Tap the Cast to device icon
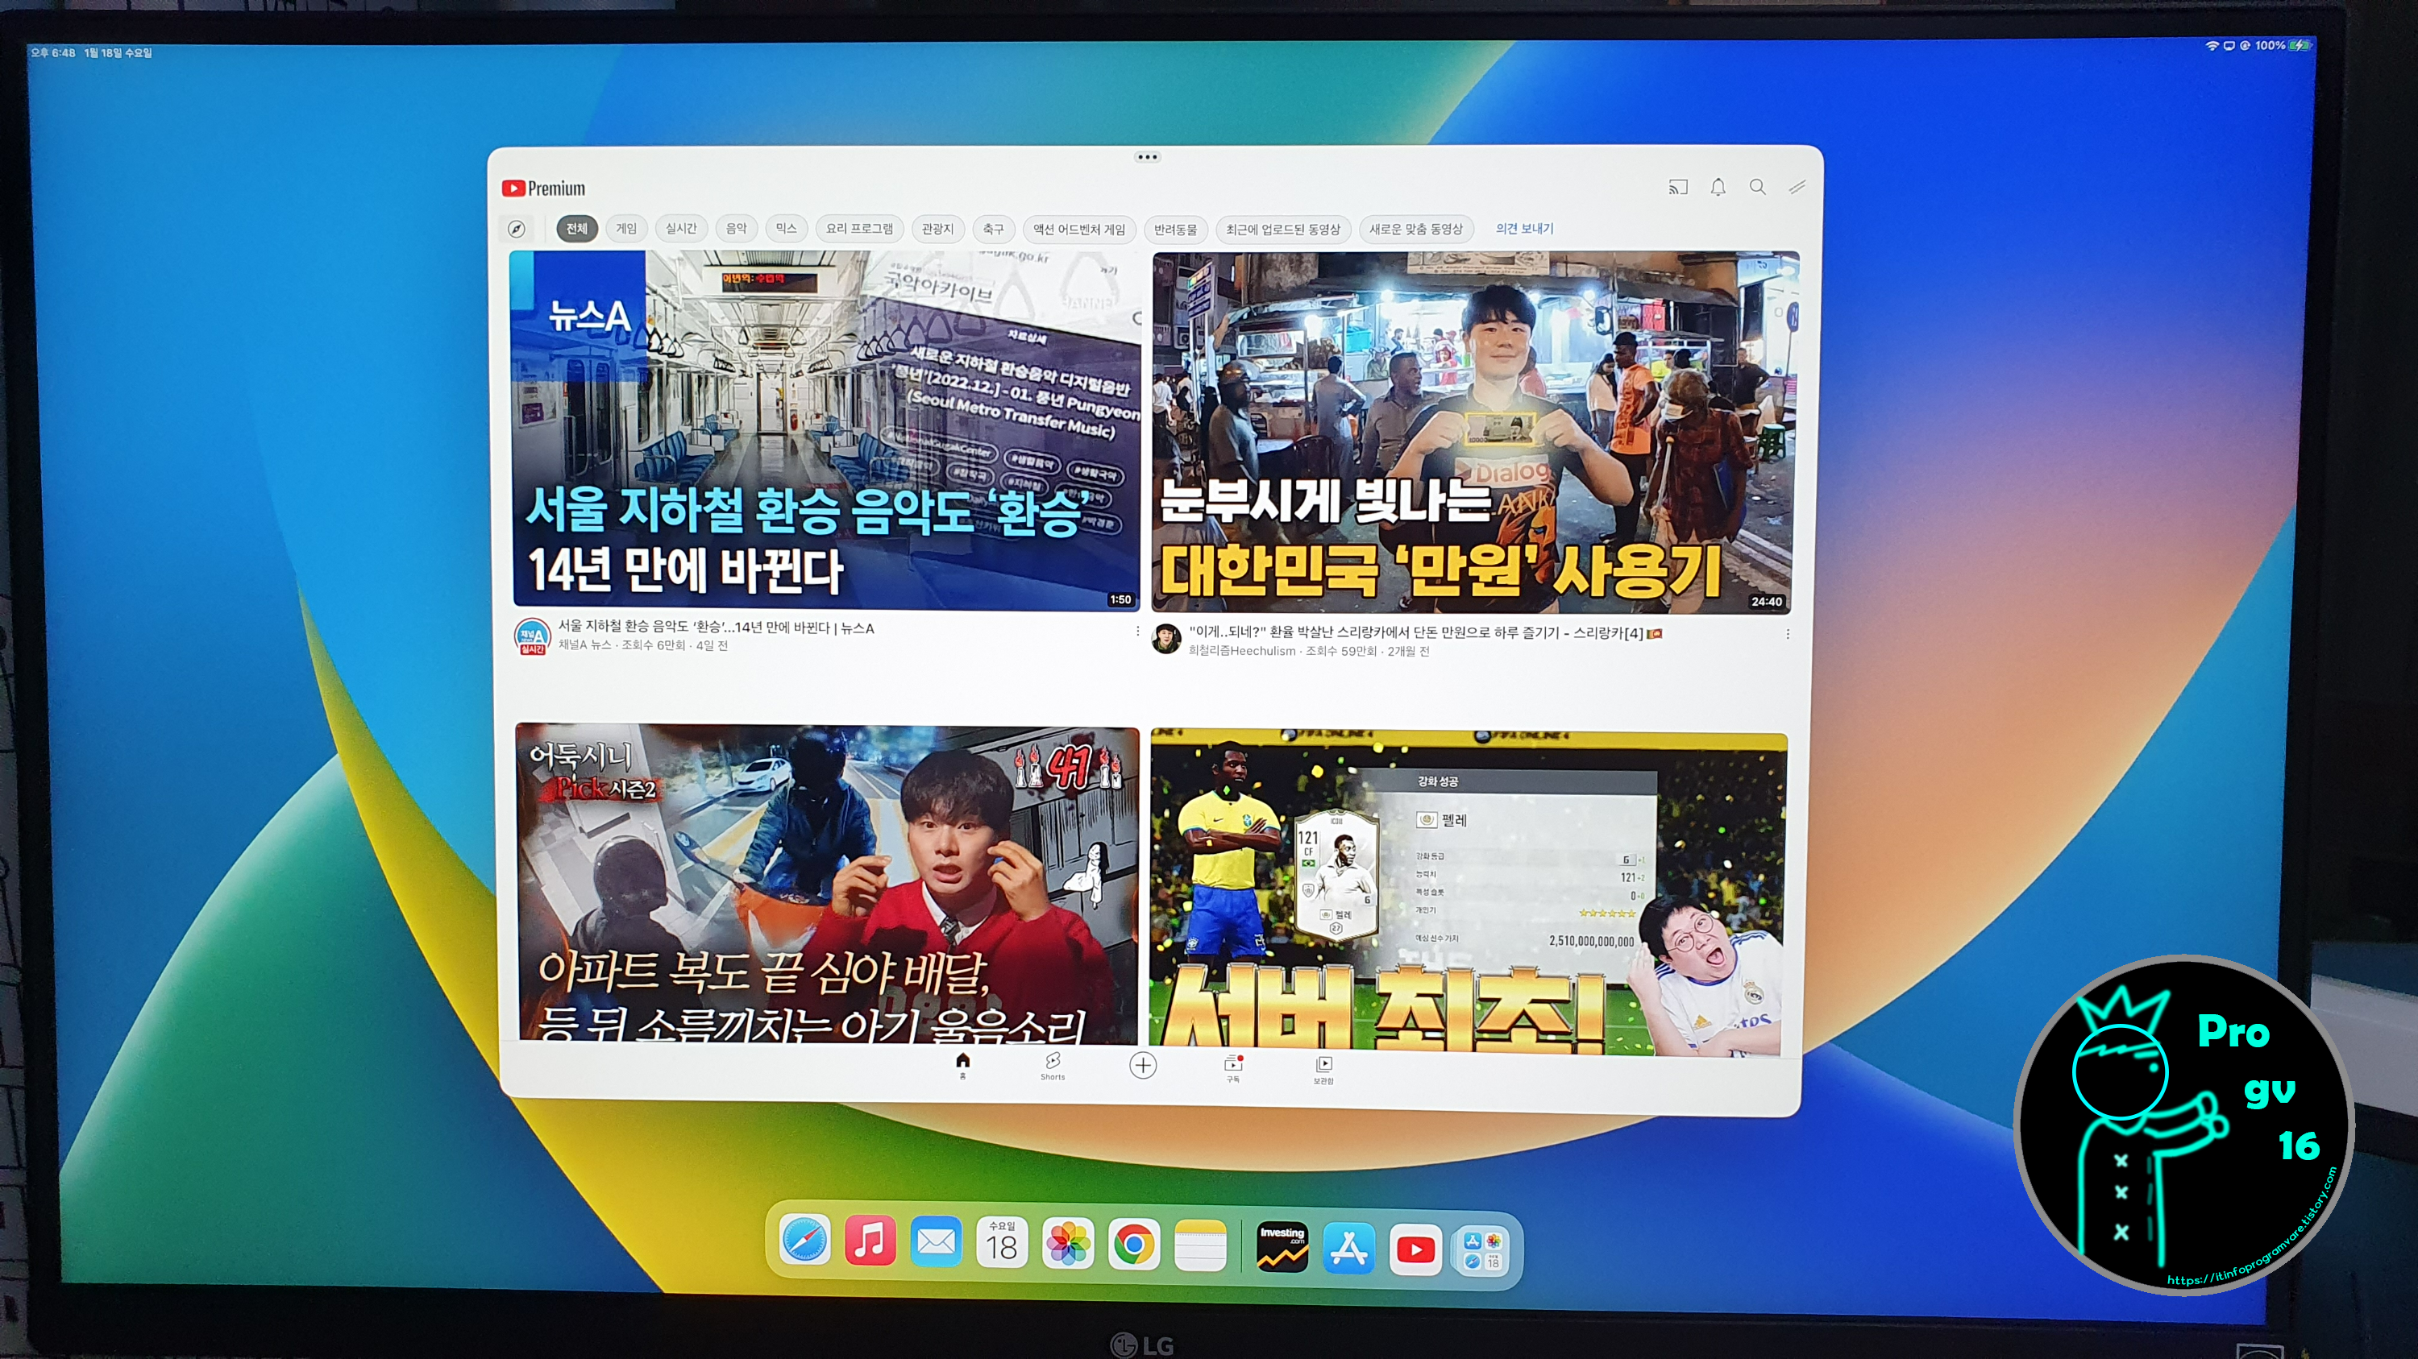This screenshot has width=2418, height=1359. point(1677,188)
